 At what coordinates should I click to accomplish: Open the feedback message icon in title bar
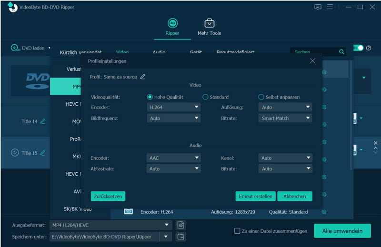click(318, 7)
